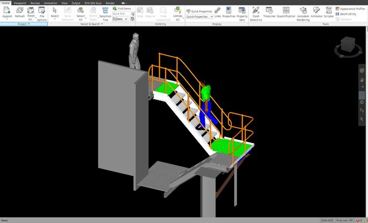This screenshot has width=368, height=223.
Task: Click the manage sets icon beside Sets
Action: click(133, 19)
